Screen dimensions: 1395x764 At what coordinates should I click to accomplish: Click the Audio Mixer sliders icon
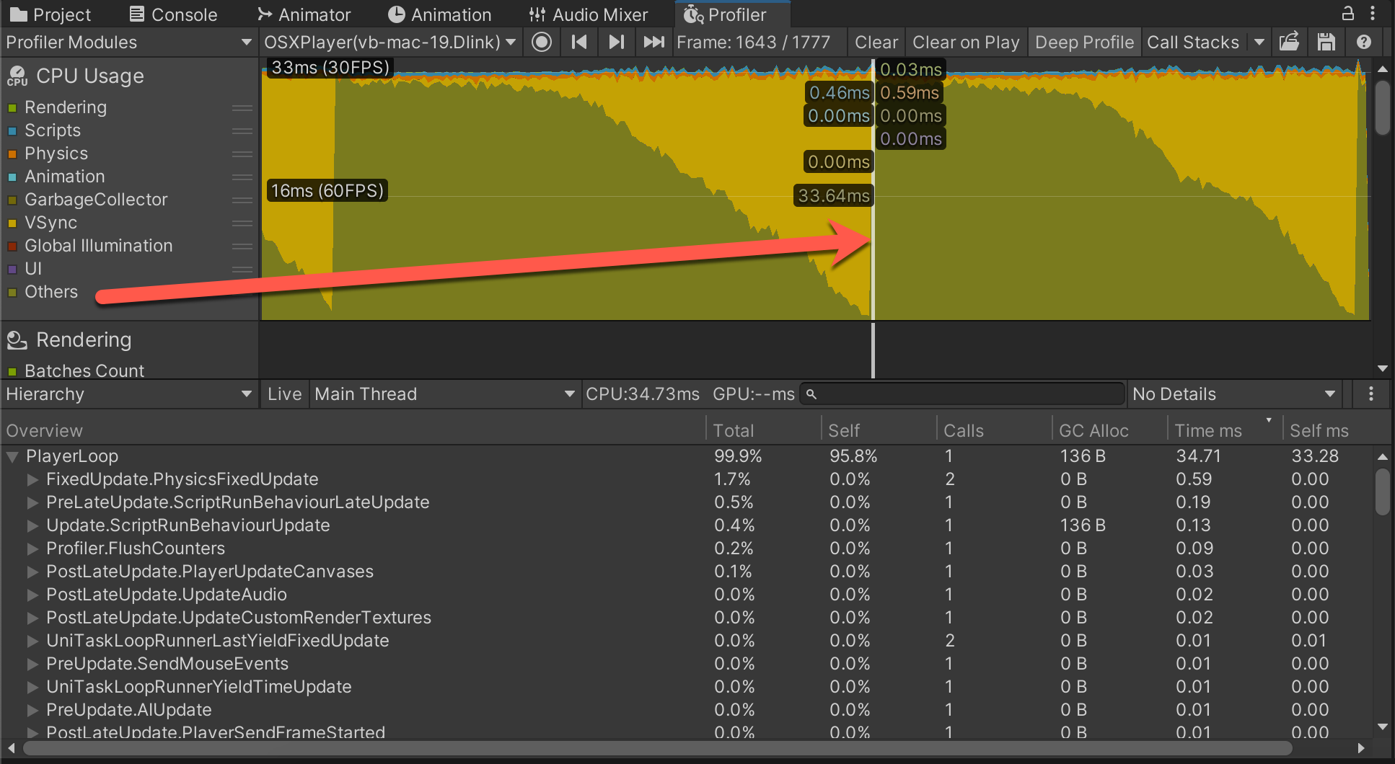(x=537, y=14)
